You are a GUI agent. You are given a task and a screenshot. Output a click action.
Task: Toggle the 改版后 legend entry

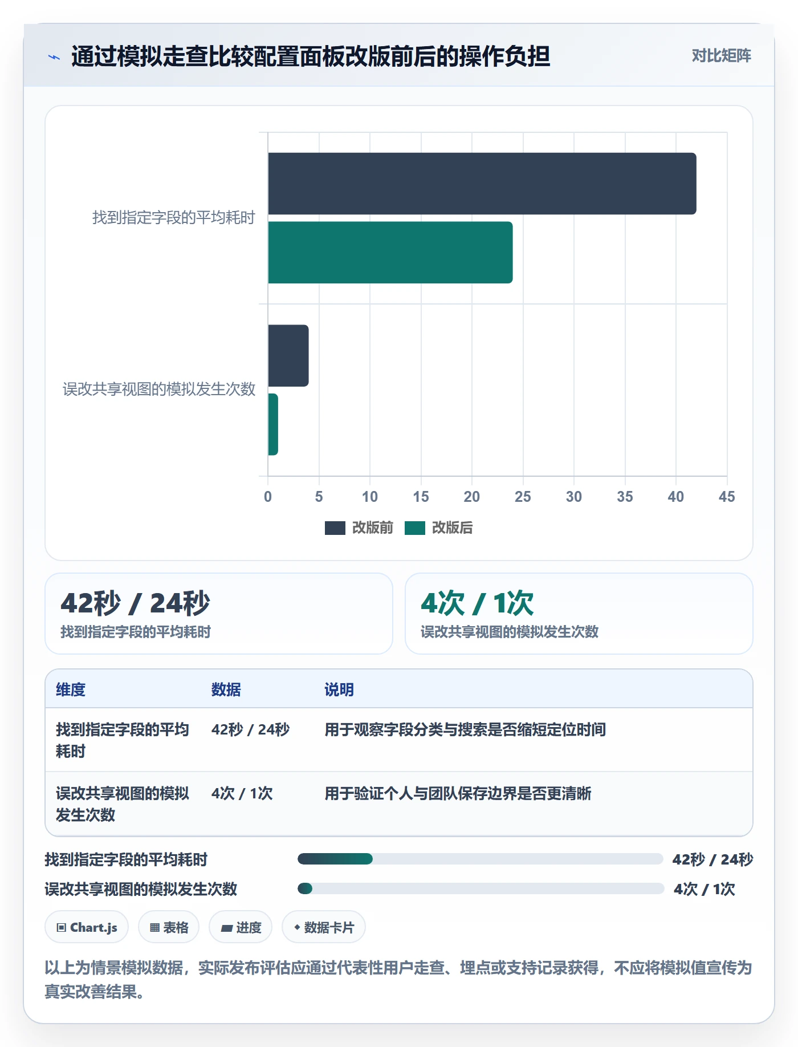tap(439, 527)
